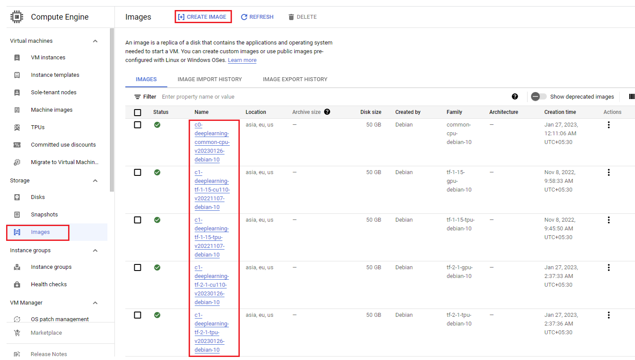Open actions menu for tf-2-1-tpu image
Viewport: 635px width, 360px height.
(x=608, y=315)
